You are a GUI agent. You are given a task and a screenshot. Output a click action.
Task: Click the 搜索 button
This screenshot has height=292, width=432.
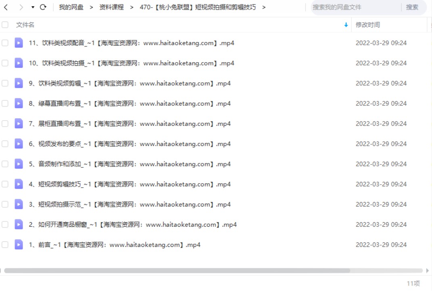click(x=412, y=7)
